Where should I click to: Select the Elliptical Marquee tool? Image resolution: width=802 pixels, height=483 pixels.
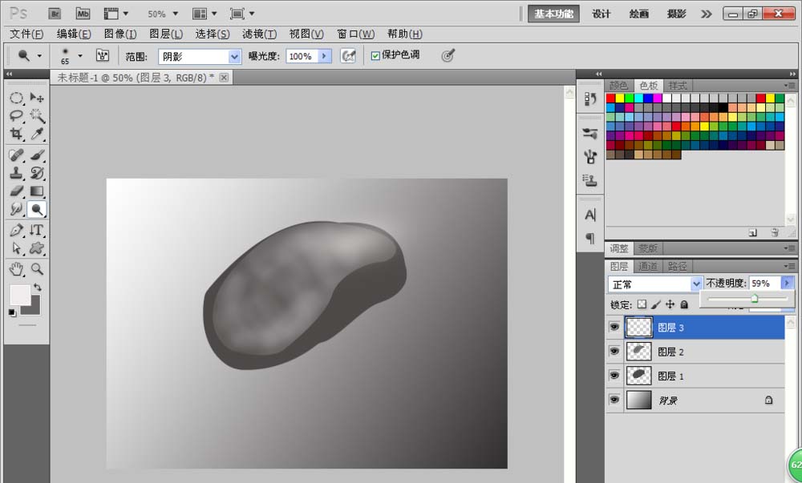[x=16, y=98]
